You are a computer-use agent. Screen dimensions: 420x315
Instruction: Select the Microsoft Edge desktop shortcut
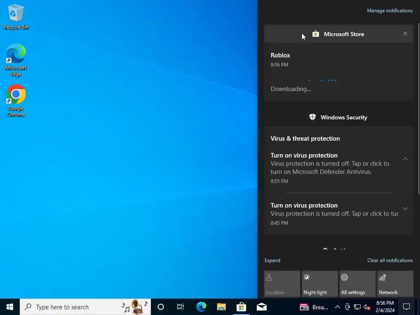click(x=16, y=60)
